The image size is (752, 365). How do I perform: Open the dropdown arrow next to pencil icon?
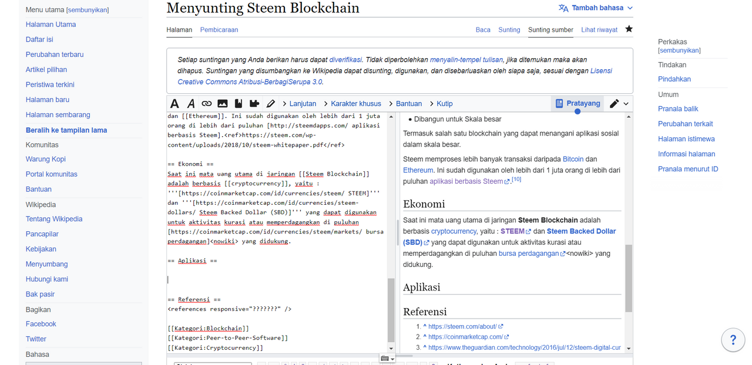(x=626, y=104)
